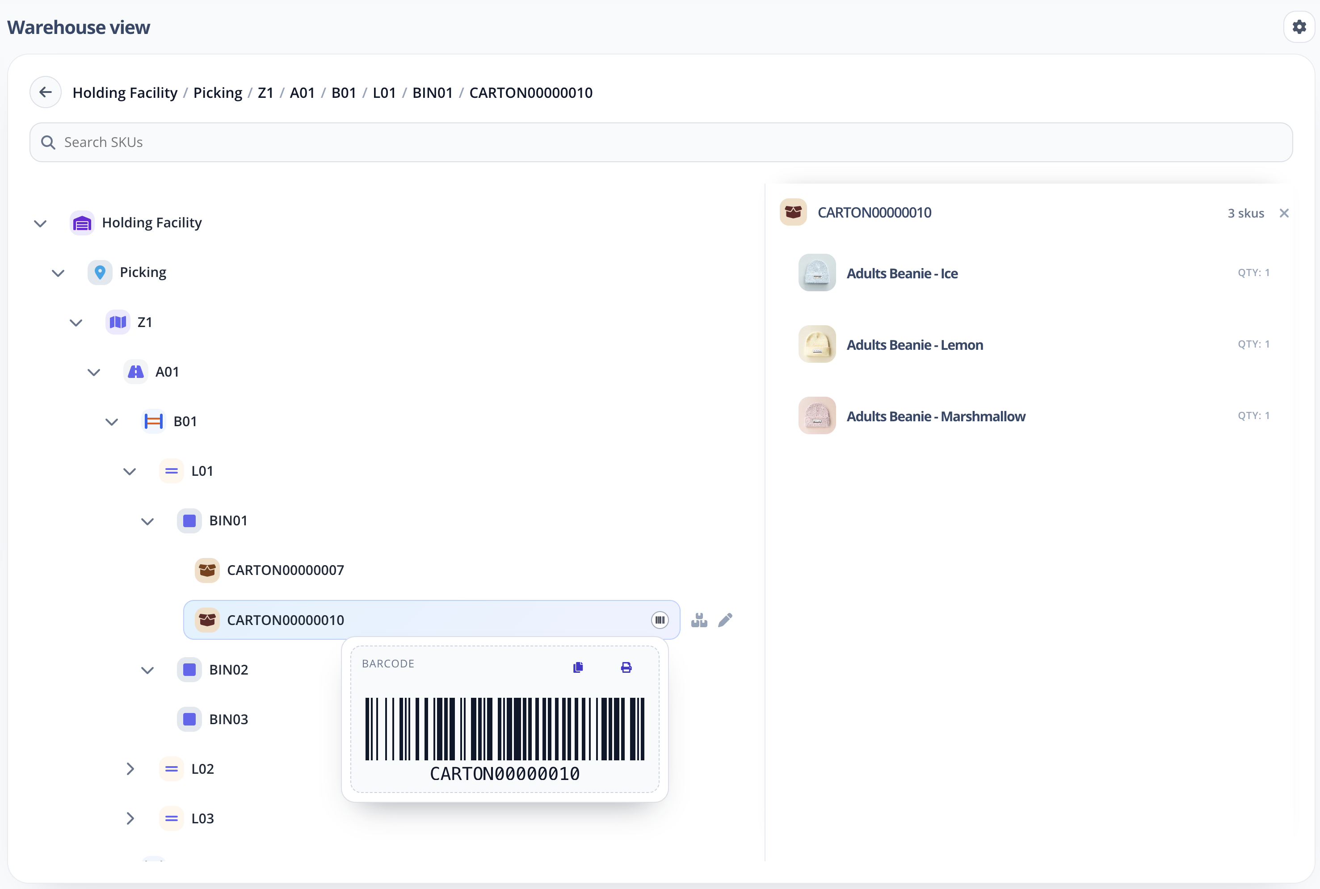Close the CARTON00000010 details panel
The width and height of the screenshot is (1320, 889).
(x=1284, y=213)
